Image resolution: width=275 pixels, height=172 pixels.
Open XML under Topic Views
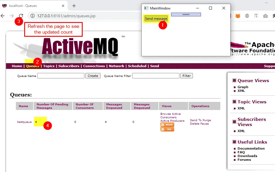tap(241, 108)
